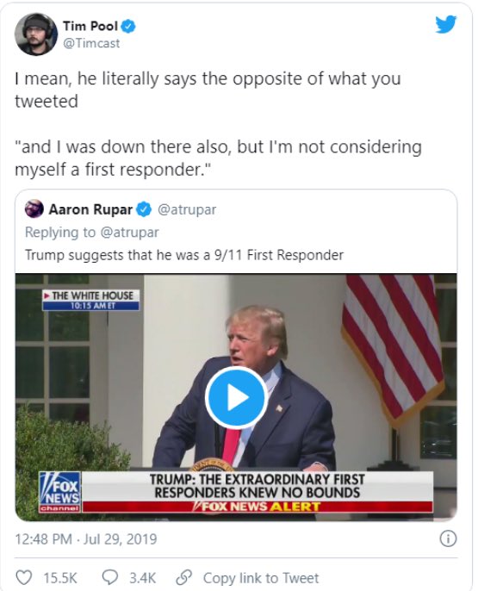Click the Aaron Rupar name
Image resolution: width=478 pixels, height=591 pixels.
90,209
